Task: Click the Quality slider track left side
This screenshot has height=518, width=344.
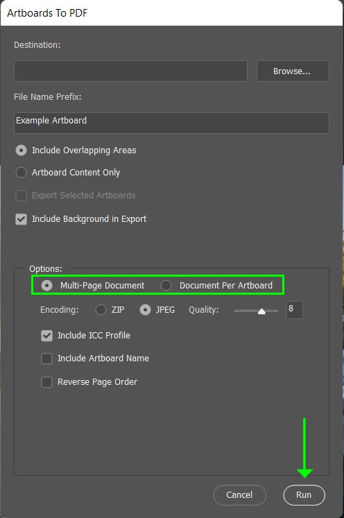Action: (245, 311)
